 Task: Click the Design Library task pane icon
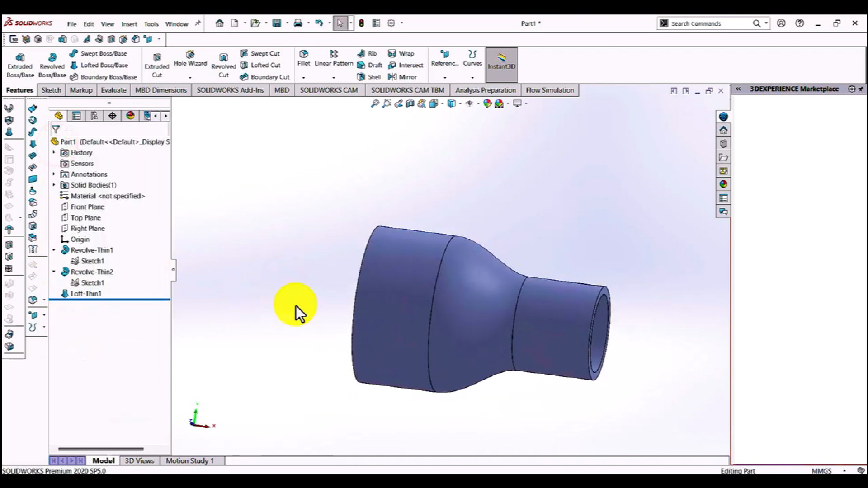click(x=723, y=144)
